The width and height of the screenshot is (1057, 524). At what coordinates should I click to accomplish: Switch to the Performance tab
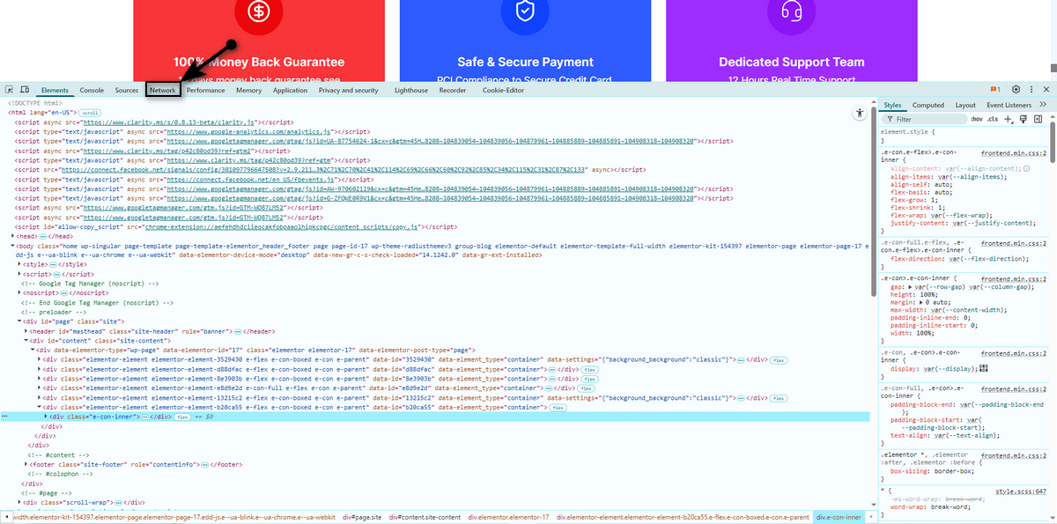point(205,90)
